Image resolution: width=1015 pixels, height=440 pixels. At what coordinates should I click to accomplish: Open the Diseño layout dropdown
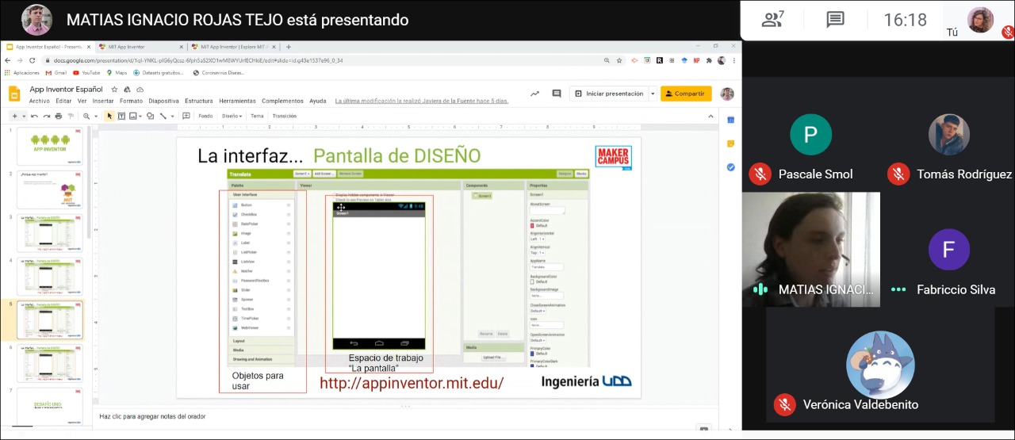(232, 116)
